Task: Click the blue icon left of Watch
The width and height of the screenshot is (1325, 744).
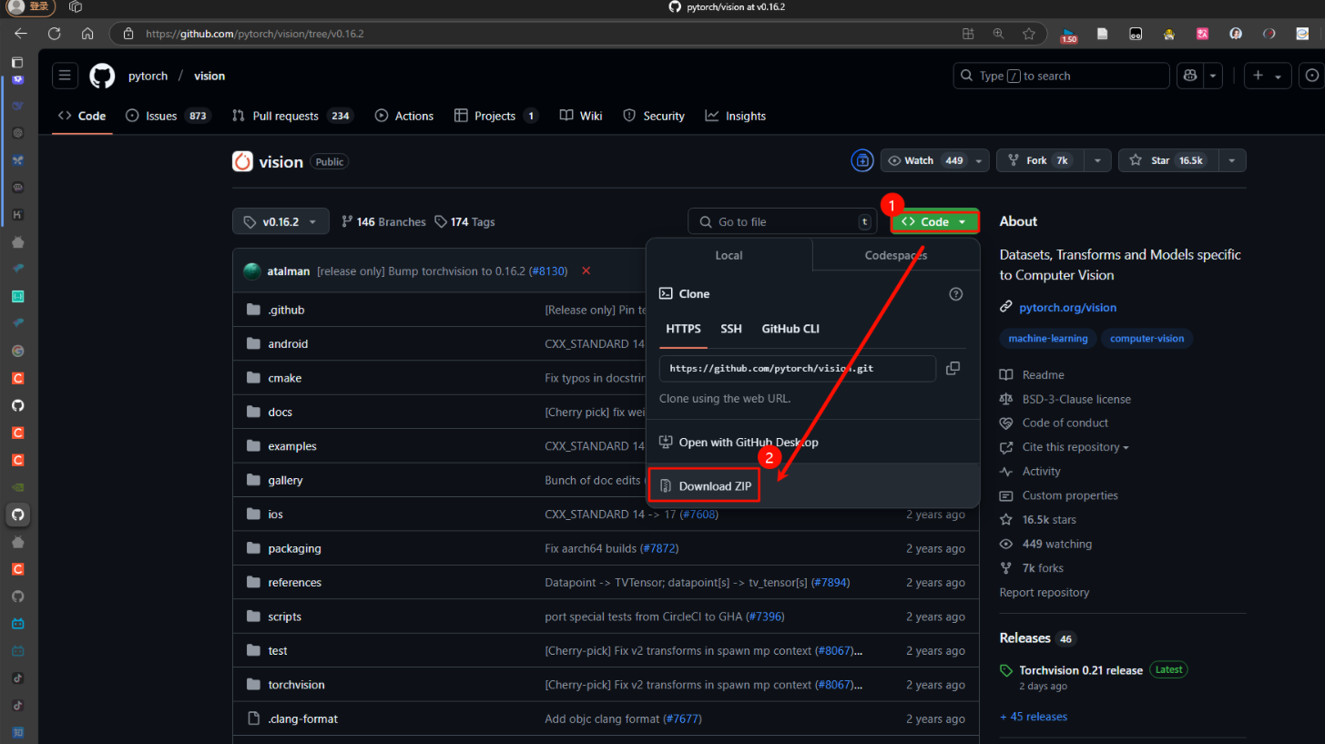Action: point(861,160)
